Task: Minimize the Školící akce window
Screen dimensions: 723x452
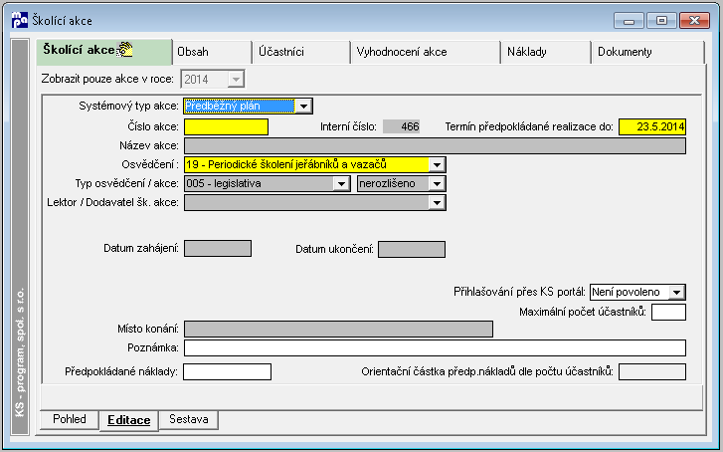Action: pyautogui.click(x=629, y=21)
